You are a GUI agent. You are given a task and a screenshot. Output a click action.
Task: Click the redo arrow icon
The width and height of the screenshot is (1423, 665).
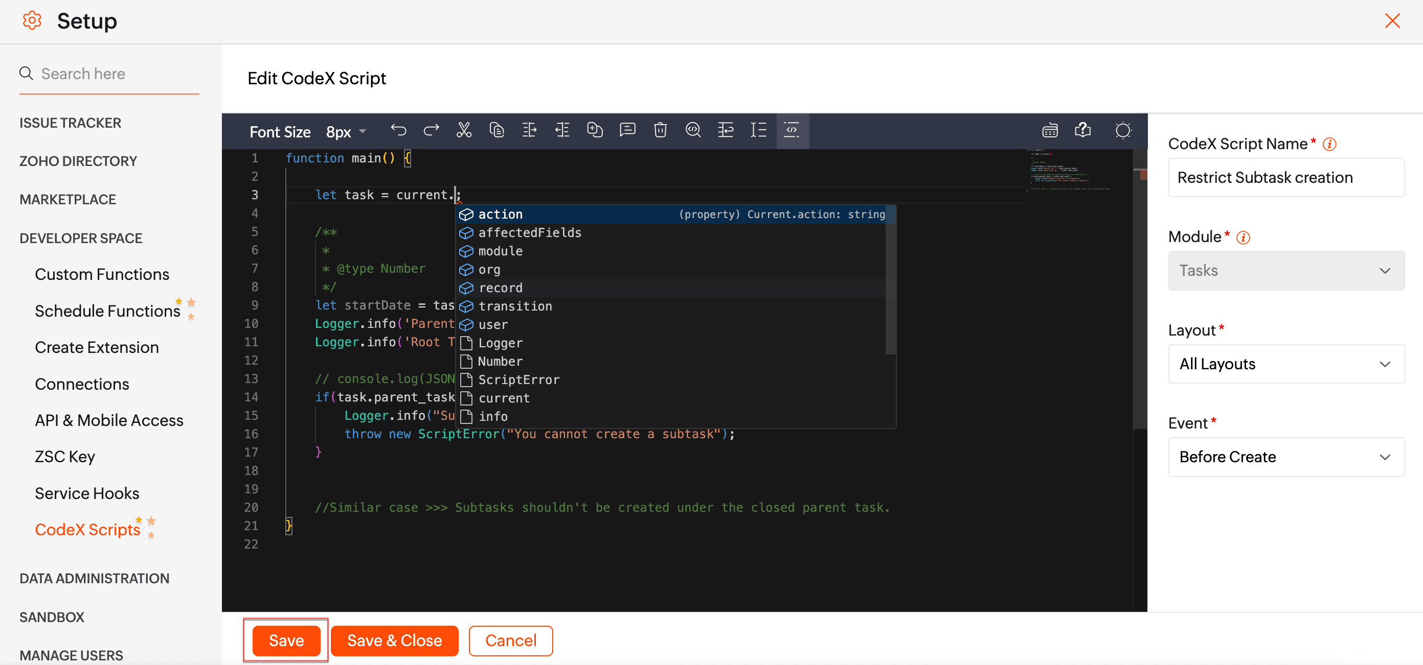pos(431,131)
